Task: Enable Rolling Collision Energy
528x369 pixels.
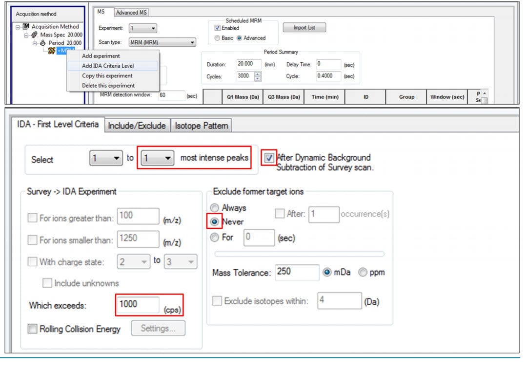Action: pyautogui.click(x=33, y=329)
